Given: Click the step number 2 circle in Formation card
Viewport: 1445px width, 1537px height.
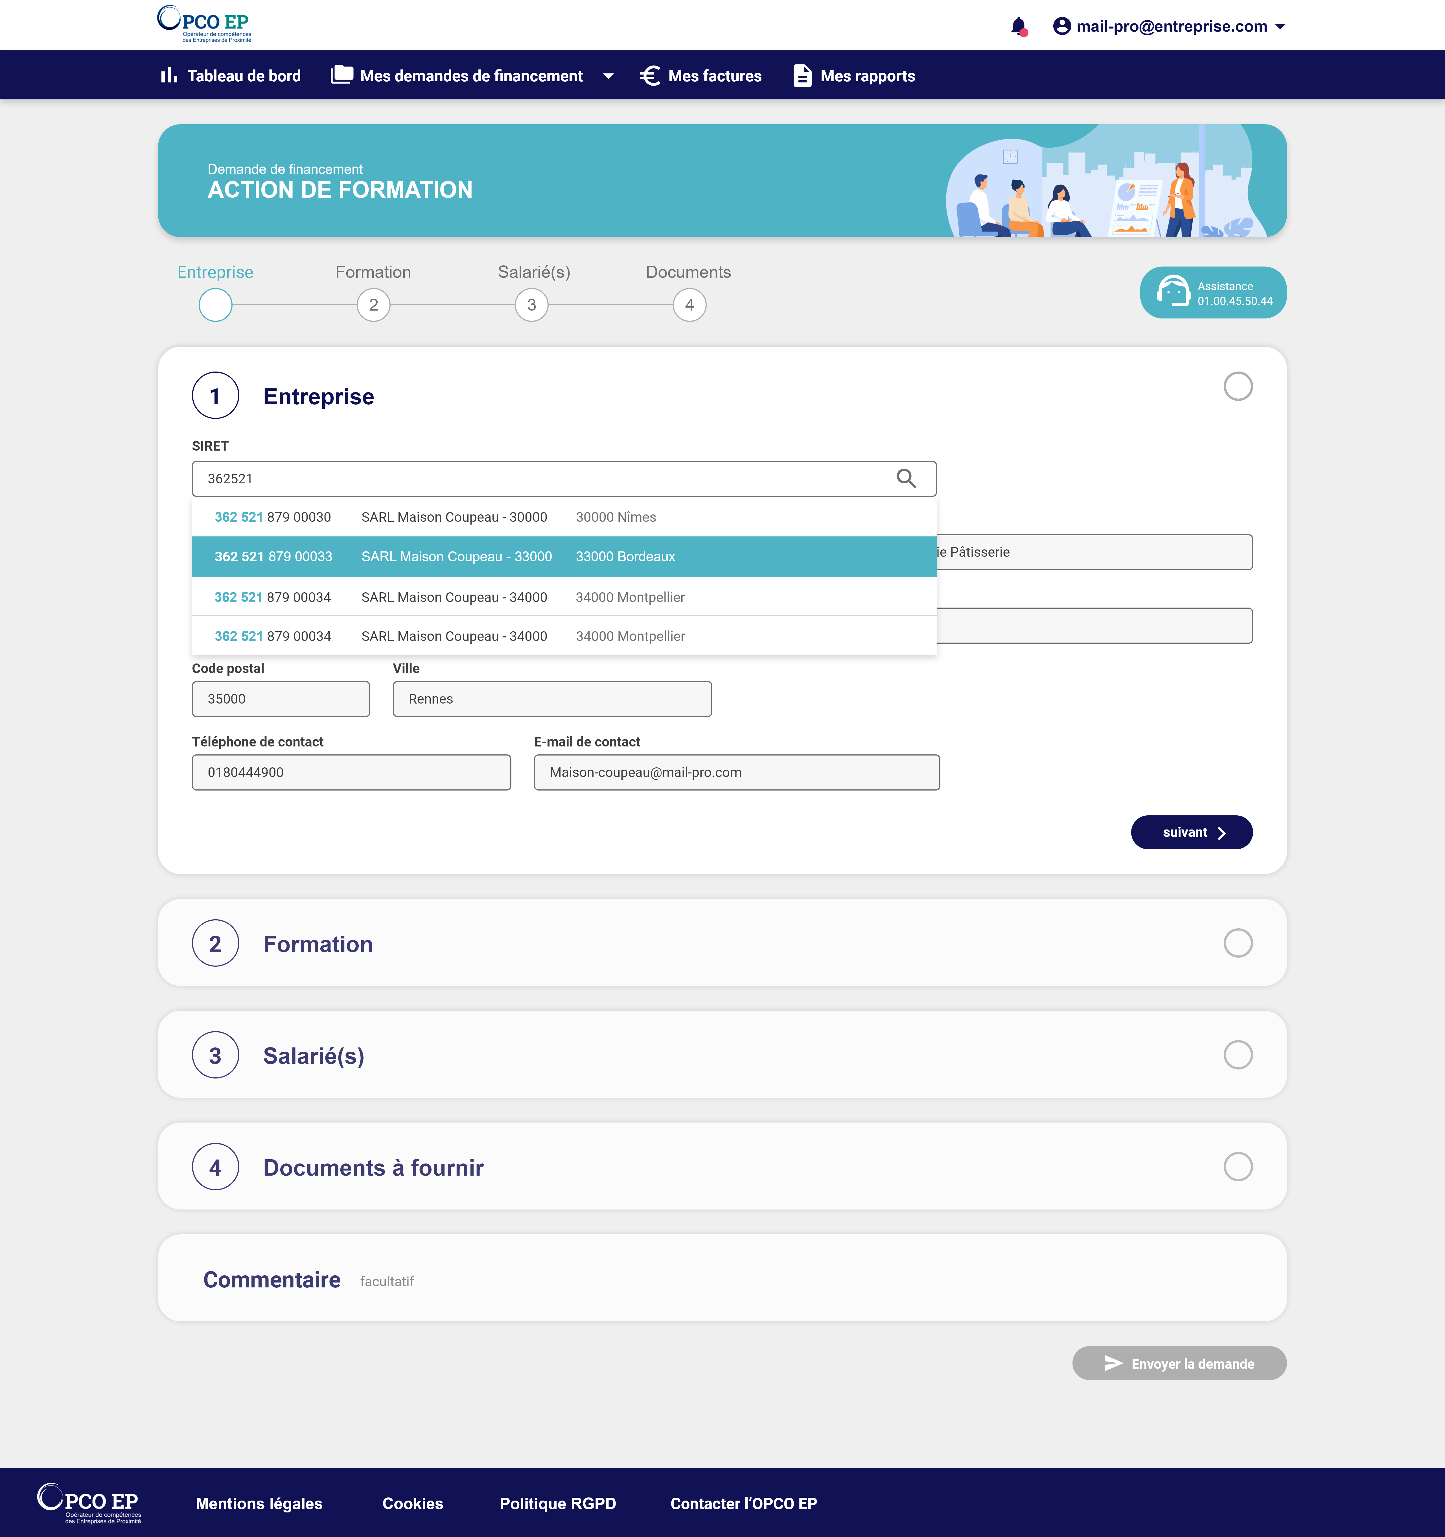Looking at the screenshot, I should (216, 943).
